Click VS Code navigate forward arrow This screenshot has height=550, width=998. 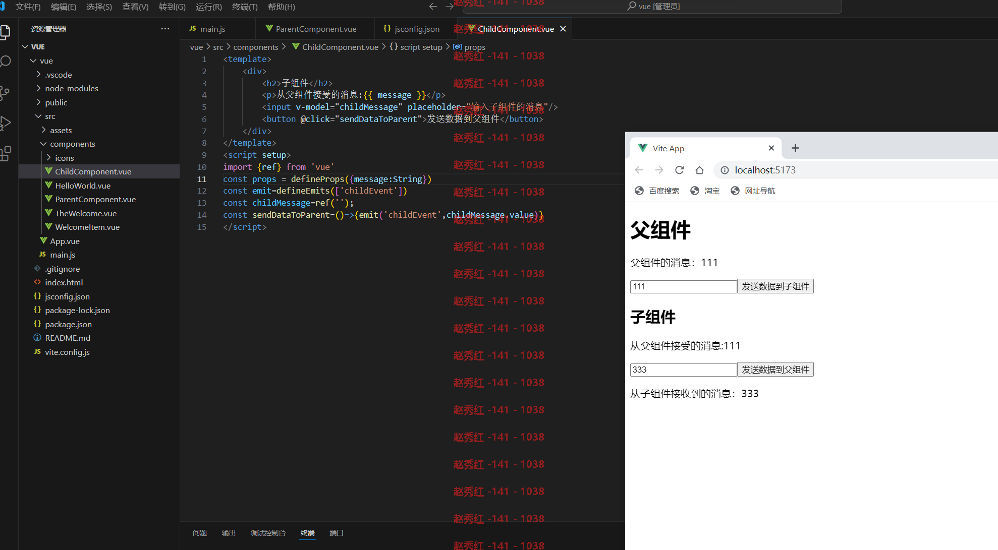[450, 7]
